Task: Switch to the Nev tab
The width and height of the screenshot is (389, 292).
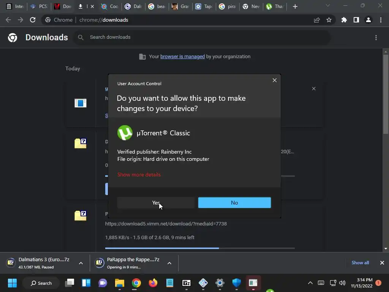Action: point(251,6)
